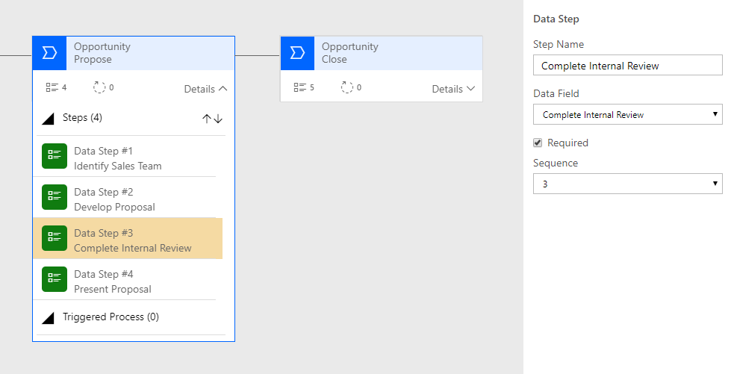The width and height of the screenshot is (731, 374).
Task: Collapse the Triggered Process (0) section
Action: point(48,318)
